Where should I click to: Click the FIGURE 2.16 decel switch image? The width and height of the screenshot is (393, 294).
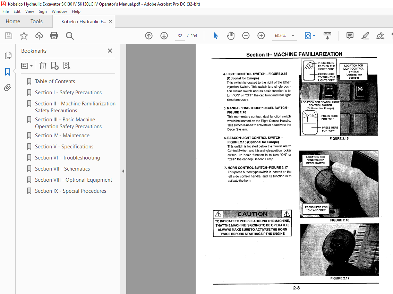(x=339, y=184)
